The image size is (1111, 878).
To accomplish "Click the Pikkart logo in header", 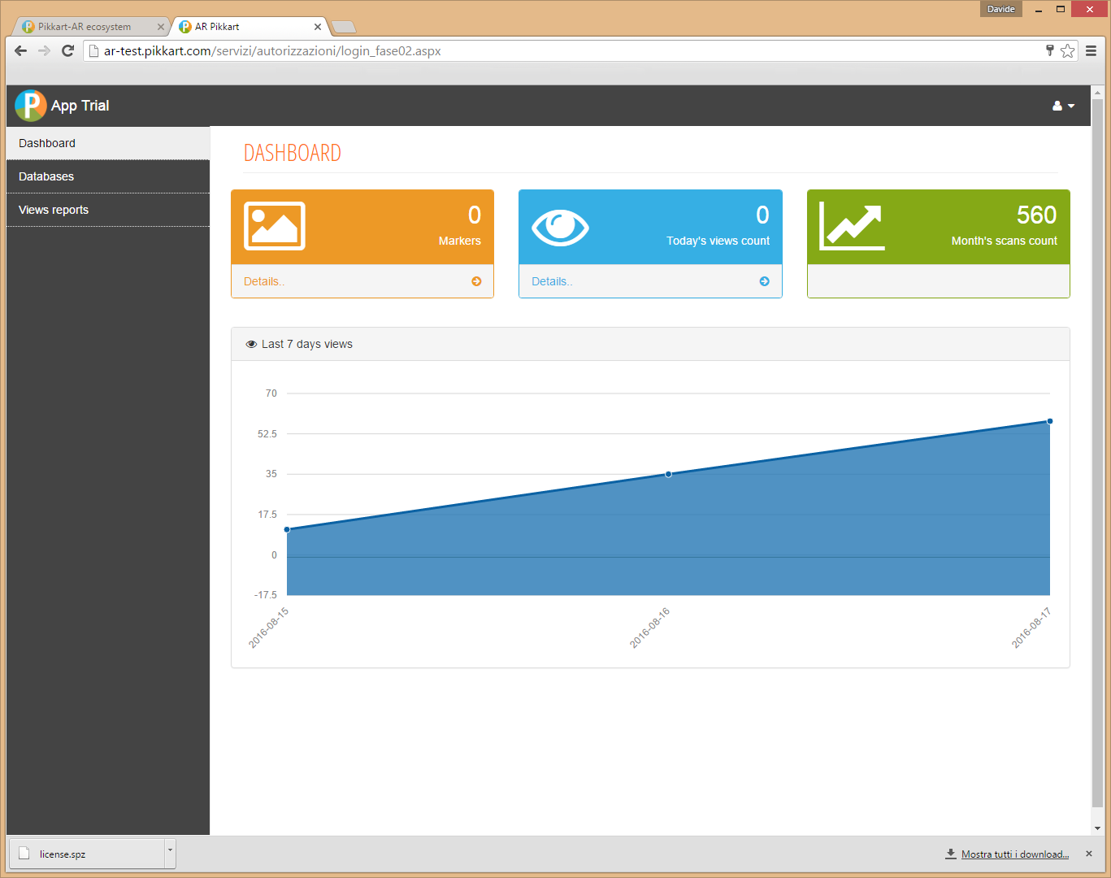I will tap(31, 106).
